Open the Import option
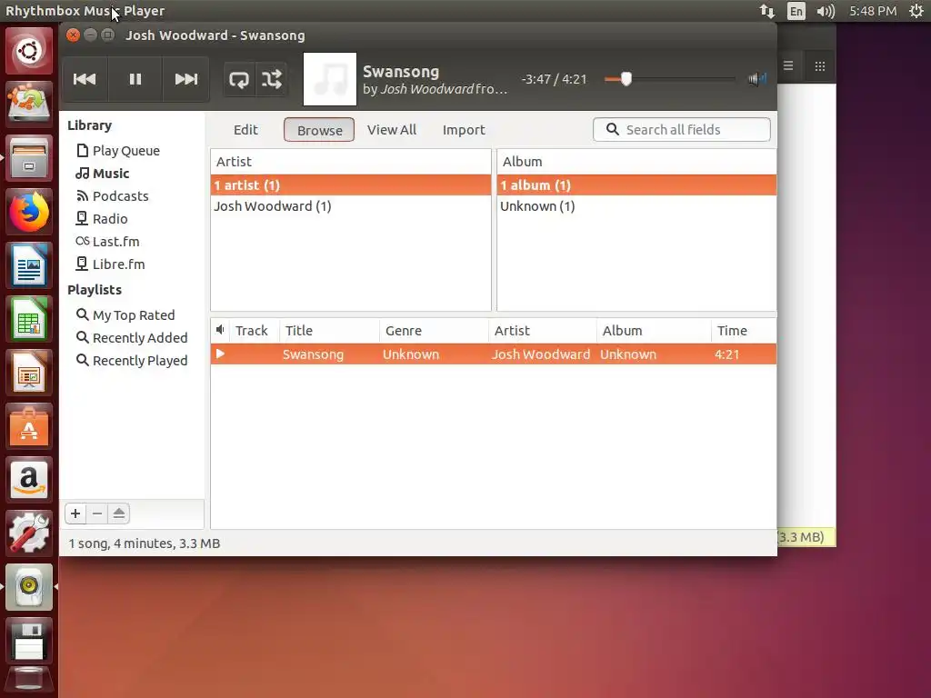 tap(464, 129)
